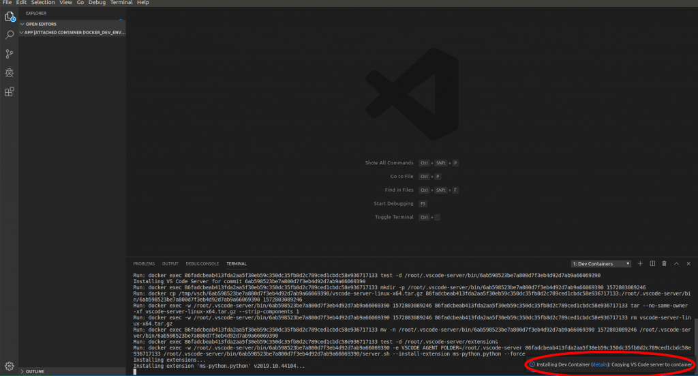
Task: Open the Selection menu
Action: point(43,3)
